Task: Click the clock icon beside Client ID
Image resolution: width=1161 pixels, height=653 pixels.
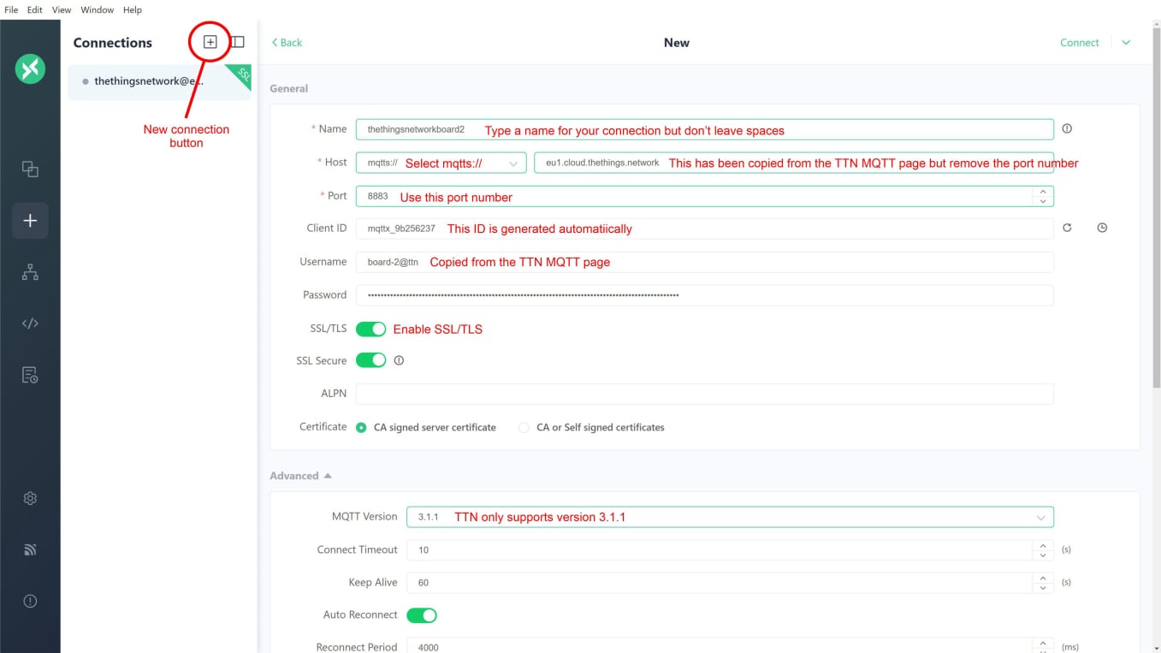Action: [x=1102, y=229]
